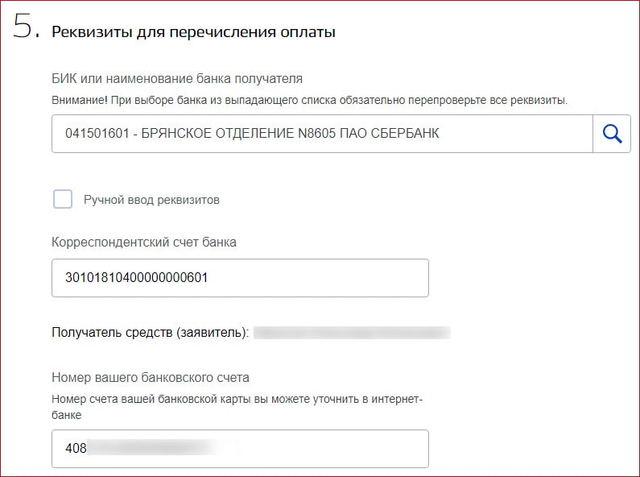
Task: Click the 041501601 BIK code in bank field
Action: (x=97, y=134)
